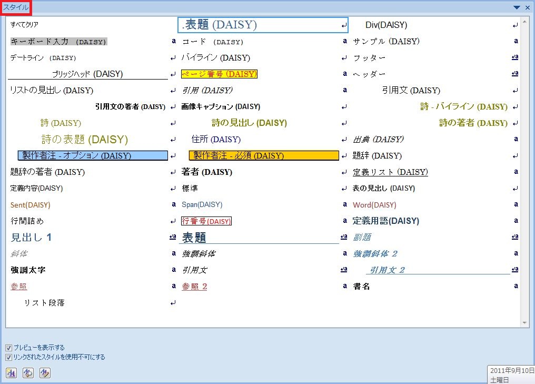Apply the 行番号(DAISY) style
Image resolution: width=535 pixels, height=384 pixels.
coord(206,221)
